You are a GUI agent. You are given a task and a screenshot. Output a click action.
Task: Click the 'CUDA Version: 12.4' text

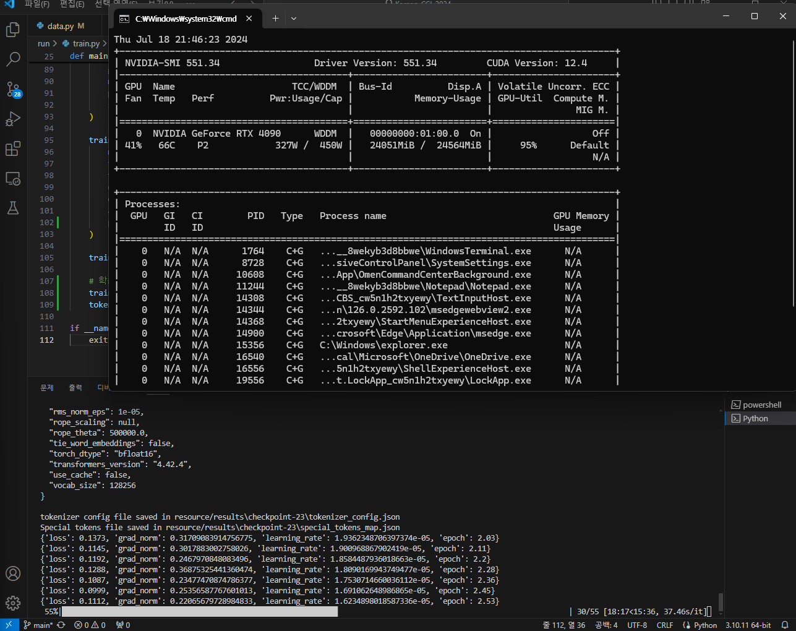pos(537,63)
